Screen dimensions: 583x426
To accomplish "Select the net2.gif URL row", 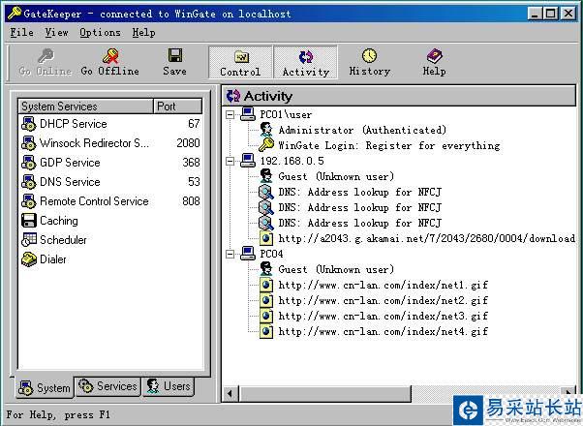I will 383,300.
